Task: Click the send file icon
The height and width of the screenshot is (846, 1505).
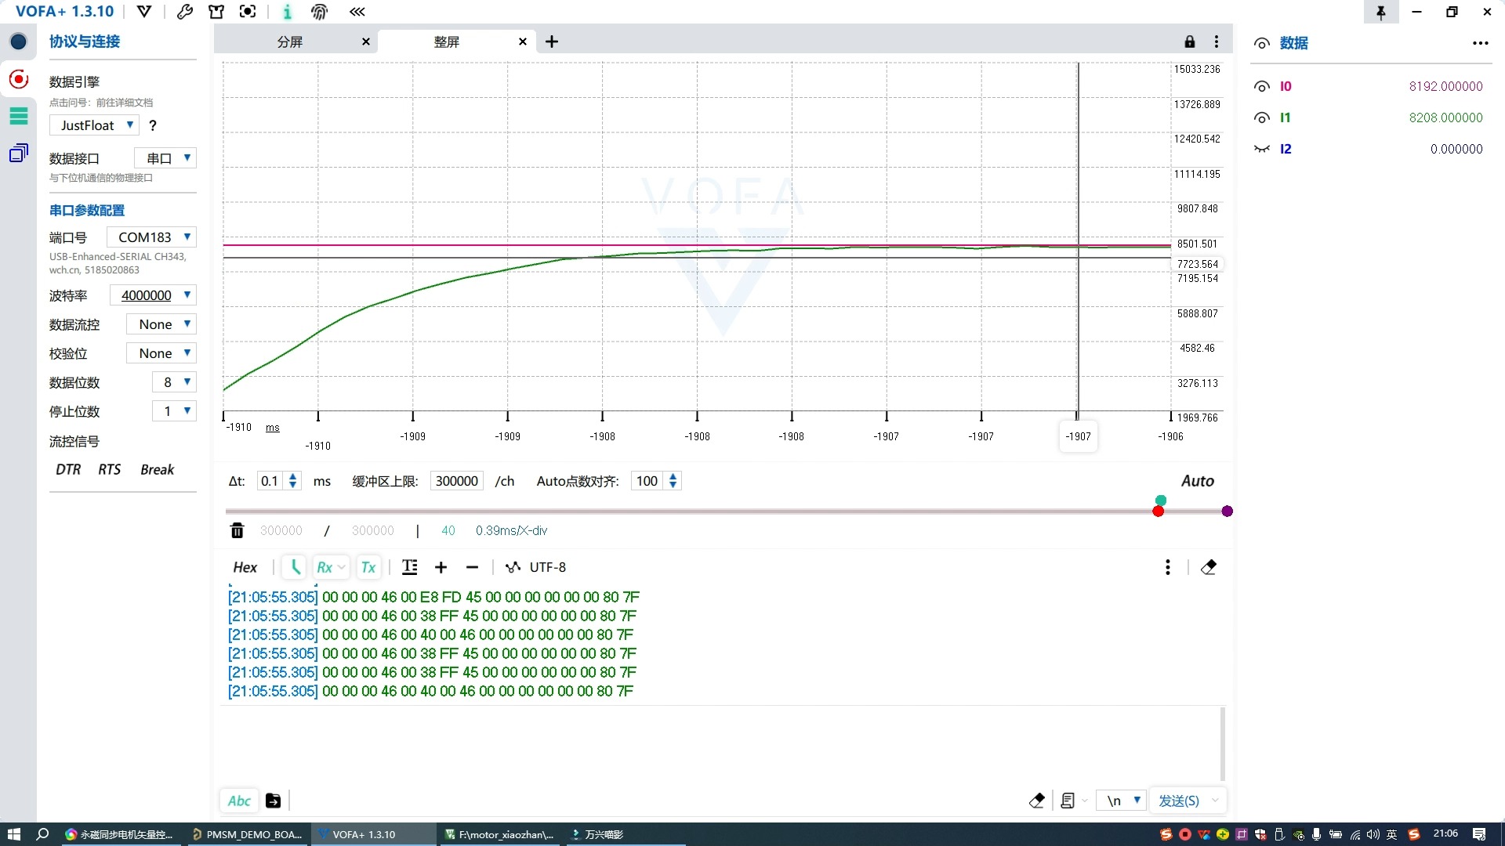Action: point(273,801)
